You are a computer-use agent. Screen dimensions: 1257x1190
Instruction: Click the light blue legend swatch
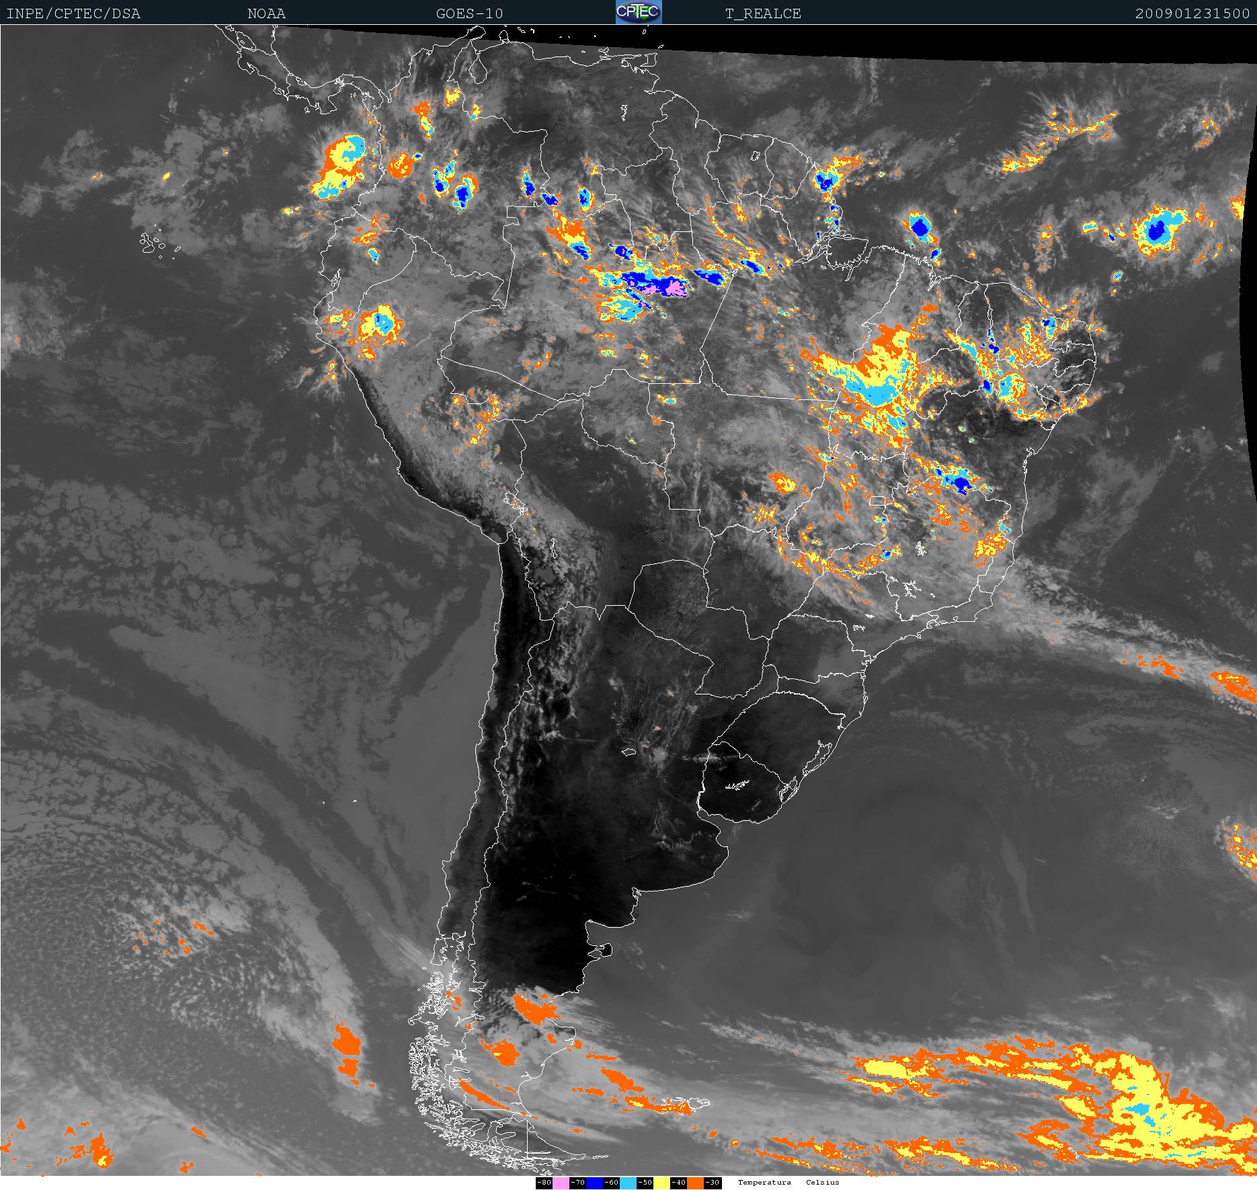pos(628,1183)
